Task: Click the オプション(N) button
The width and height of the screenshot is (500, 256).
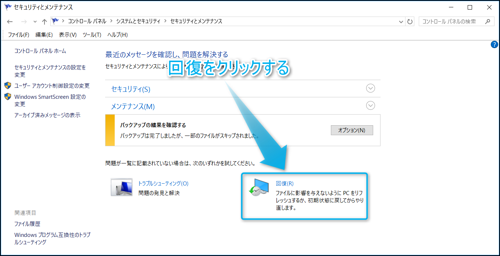Action: pos(352,130)
